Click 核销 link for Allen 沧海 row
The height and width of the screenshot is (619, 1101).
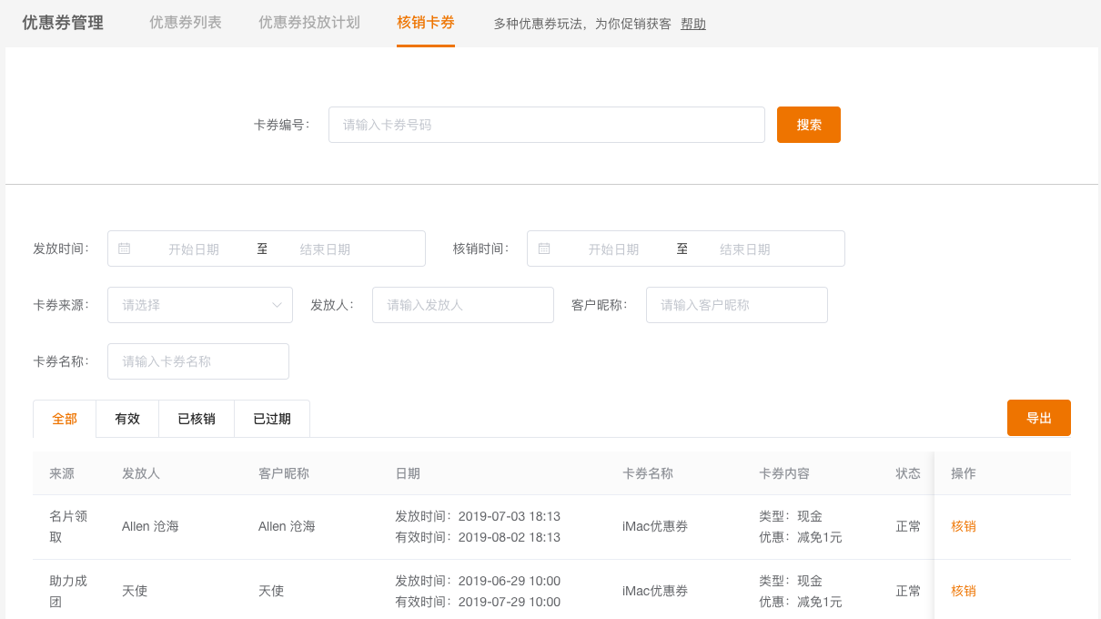[x=963, y=526]
